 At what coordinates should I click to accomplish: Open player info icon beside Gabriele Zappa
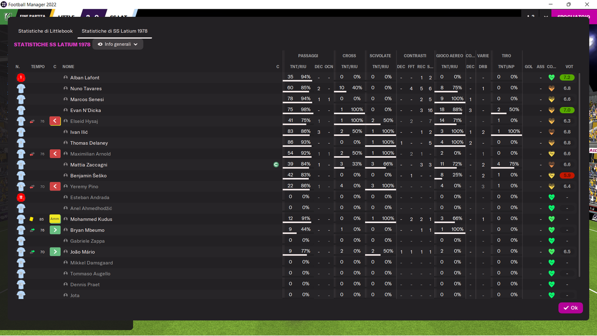point(66,241)
